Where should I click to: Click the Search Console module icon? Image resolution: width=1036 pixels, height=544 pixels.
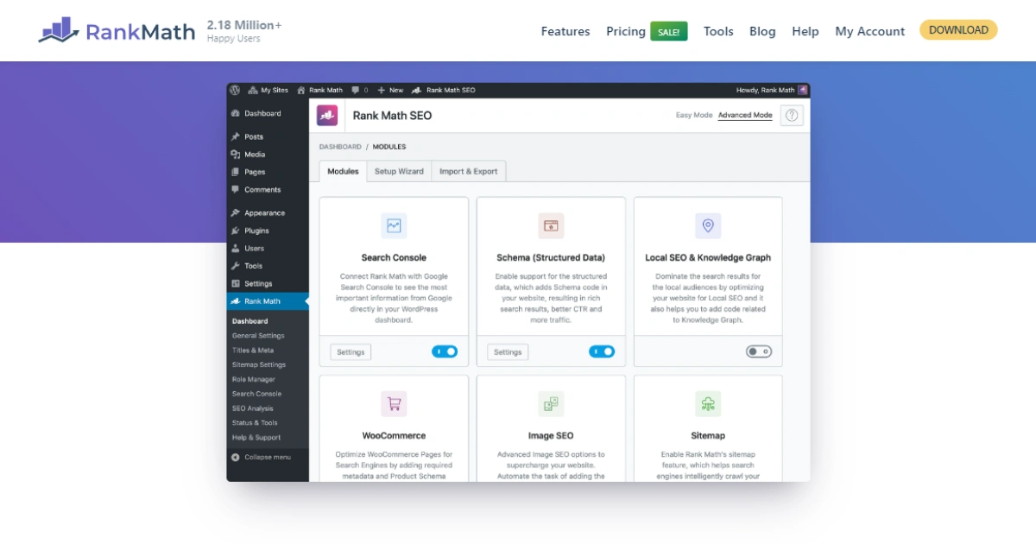(394, 226)
